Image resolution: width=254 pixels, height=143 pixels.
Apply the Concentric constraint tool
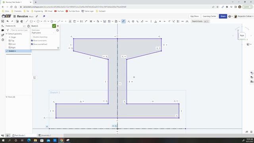(x=133, y=21)
